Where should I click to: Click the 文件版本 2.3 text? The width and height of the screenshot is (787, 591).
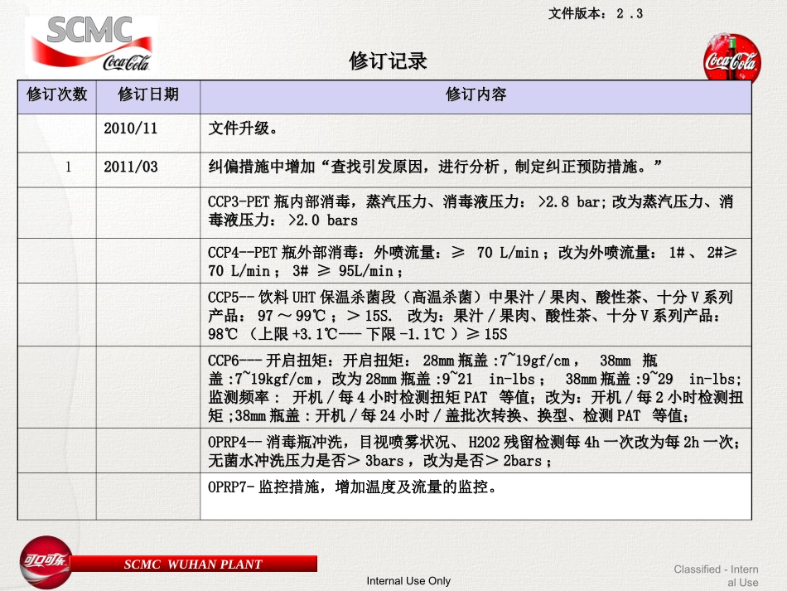pyautogui.click(x=595, y=13)
